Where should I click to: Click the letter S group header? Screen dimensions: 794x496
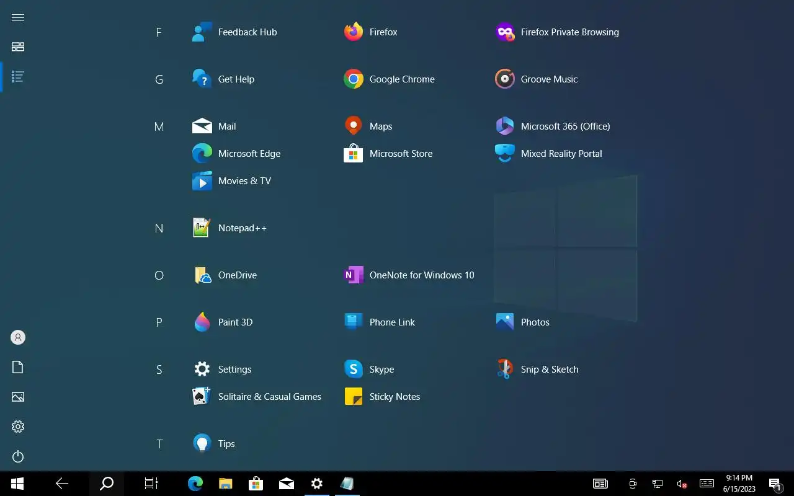tap(159, 370)
